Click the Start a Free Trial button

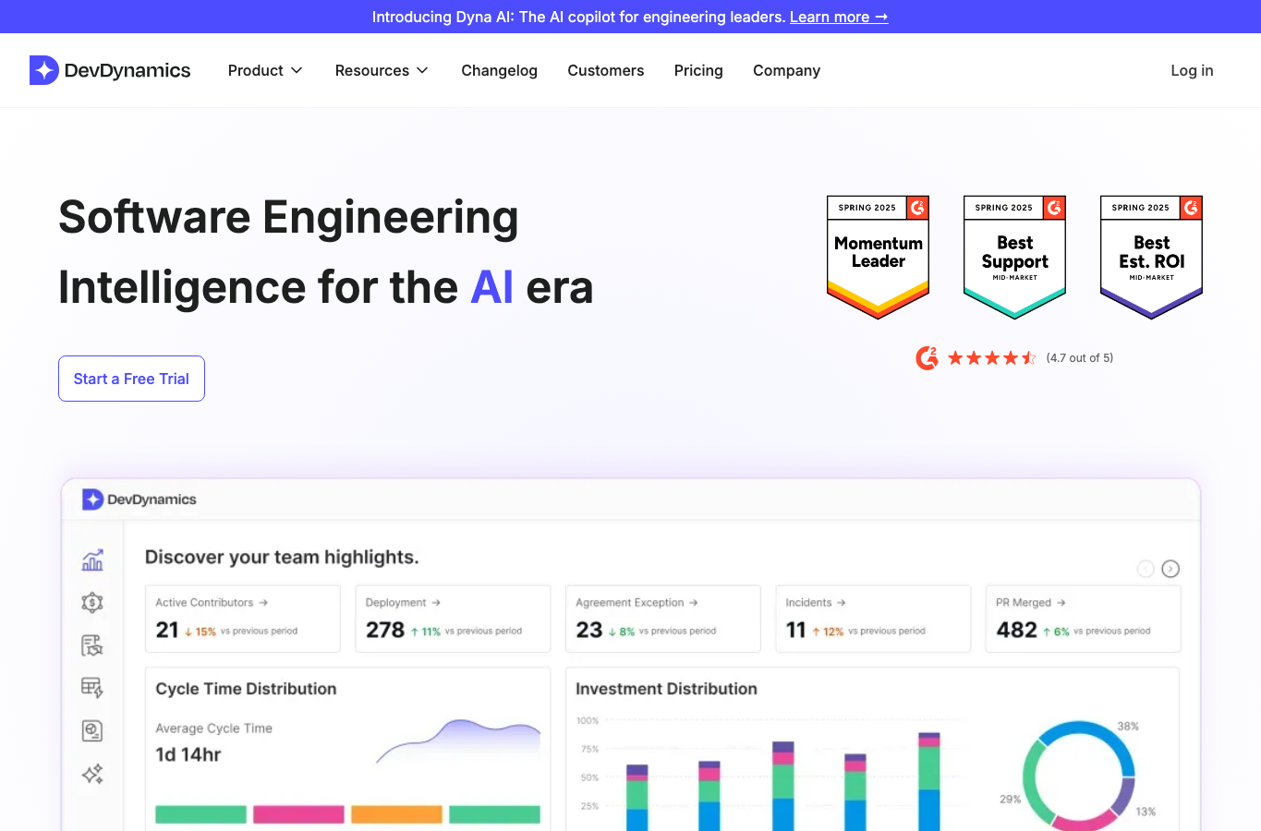pyautogui.click(x=131, y=379)
